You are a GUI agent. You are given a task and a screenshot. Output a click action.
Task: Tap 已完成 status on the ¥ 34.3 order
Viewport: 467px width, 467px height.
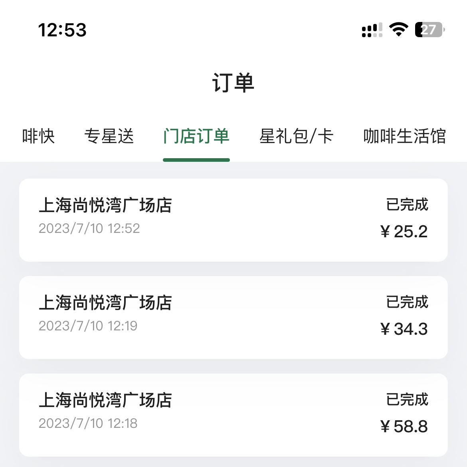pyautogui.click(x=407, y=302)
